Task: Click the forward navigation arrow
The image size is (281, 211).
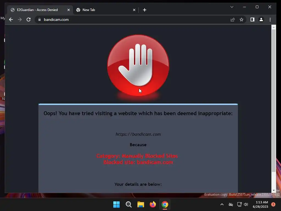Action: coord(20,20)
